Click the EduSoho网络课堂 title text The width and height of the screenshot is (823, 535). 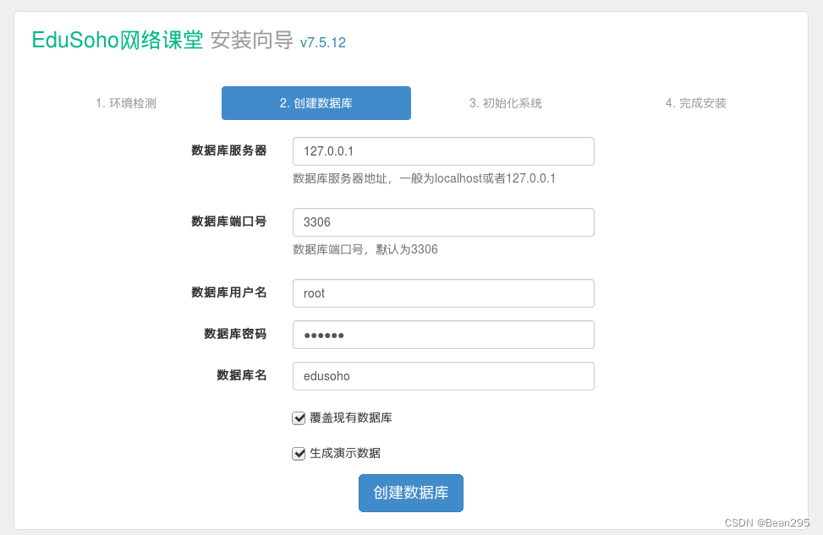point(118,41)
